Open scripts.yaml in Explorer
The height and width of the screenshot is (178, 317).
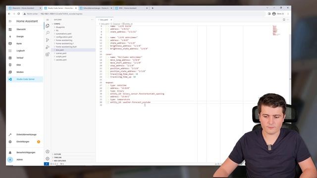point(61,56)
